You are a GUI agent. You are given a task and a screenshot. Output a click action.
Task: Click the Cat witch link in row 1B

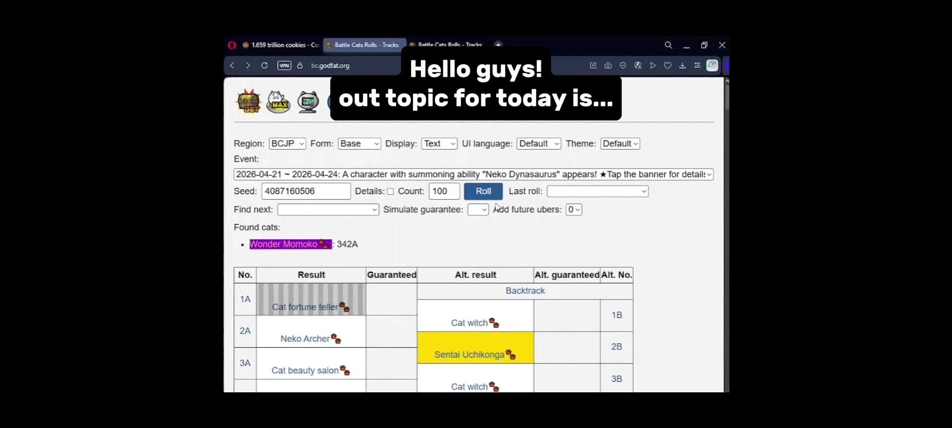[x=470, y=323]
